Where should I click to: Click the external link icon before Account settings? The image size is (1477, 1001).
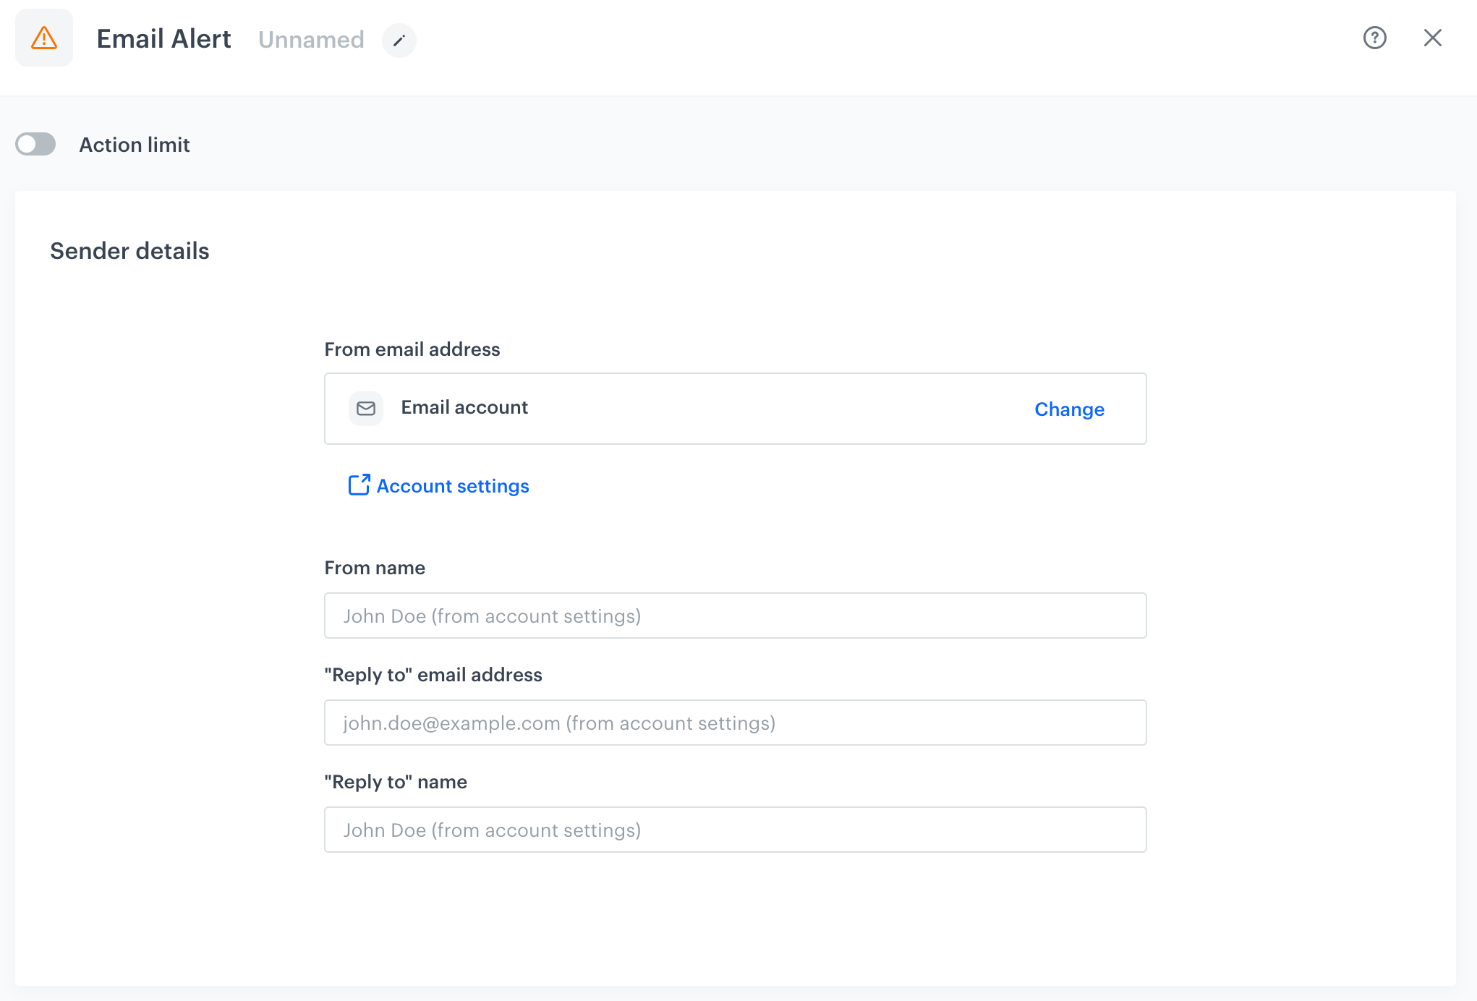[358, 485]
